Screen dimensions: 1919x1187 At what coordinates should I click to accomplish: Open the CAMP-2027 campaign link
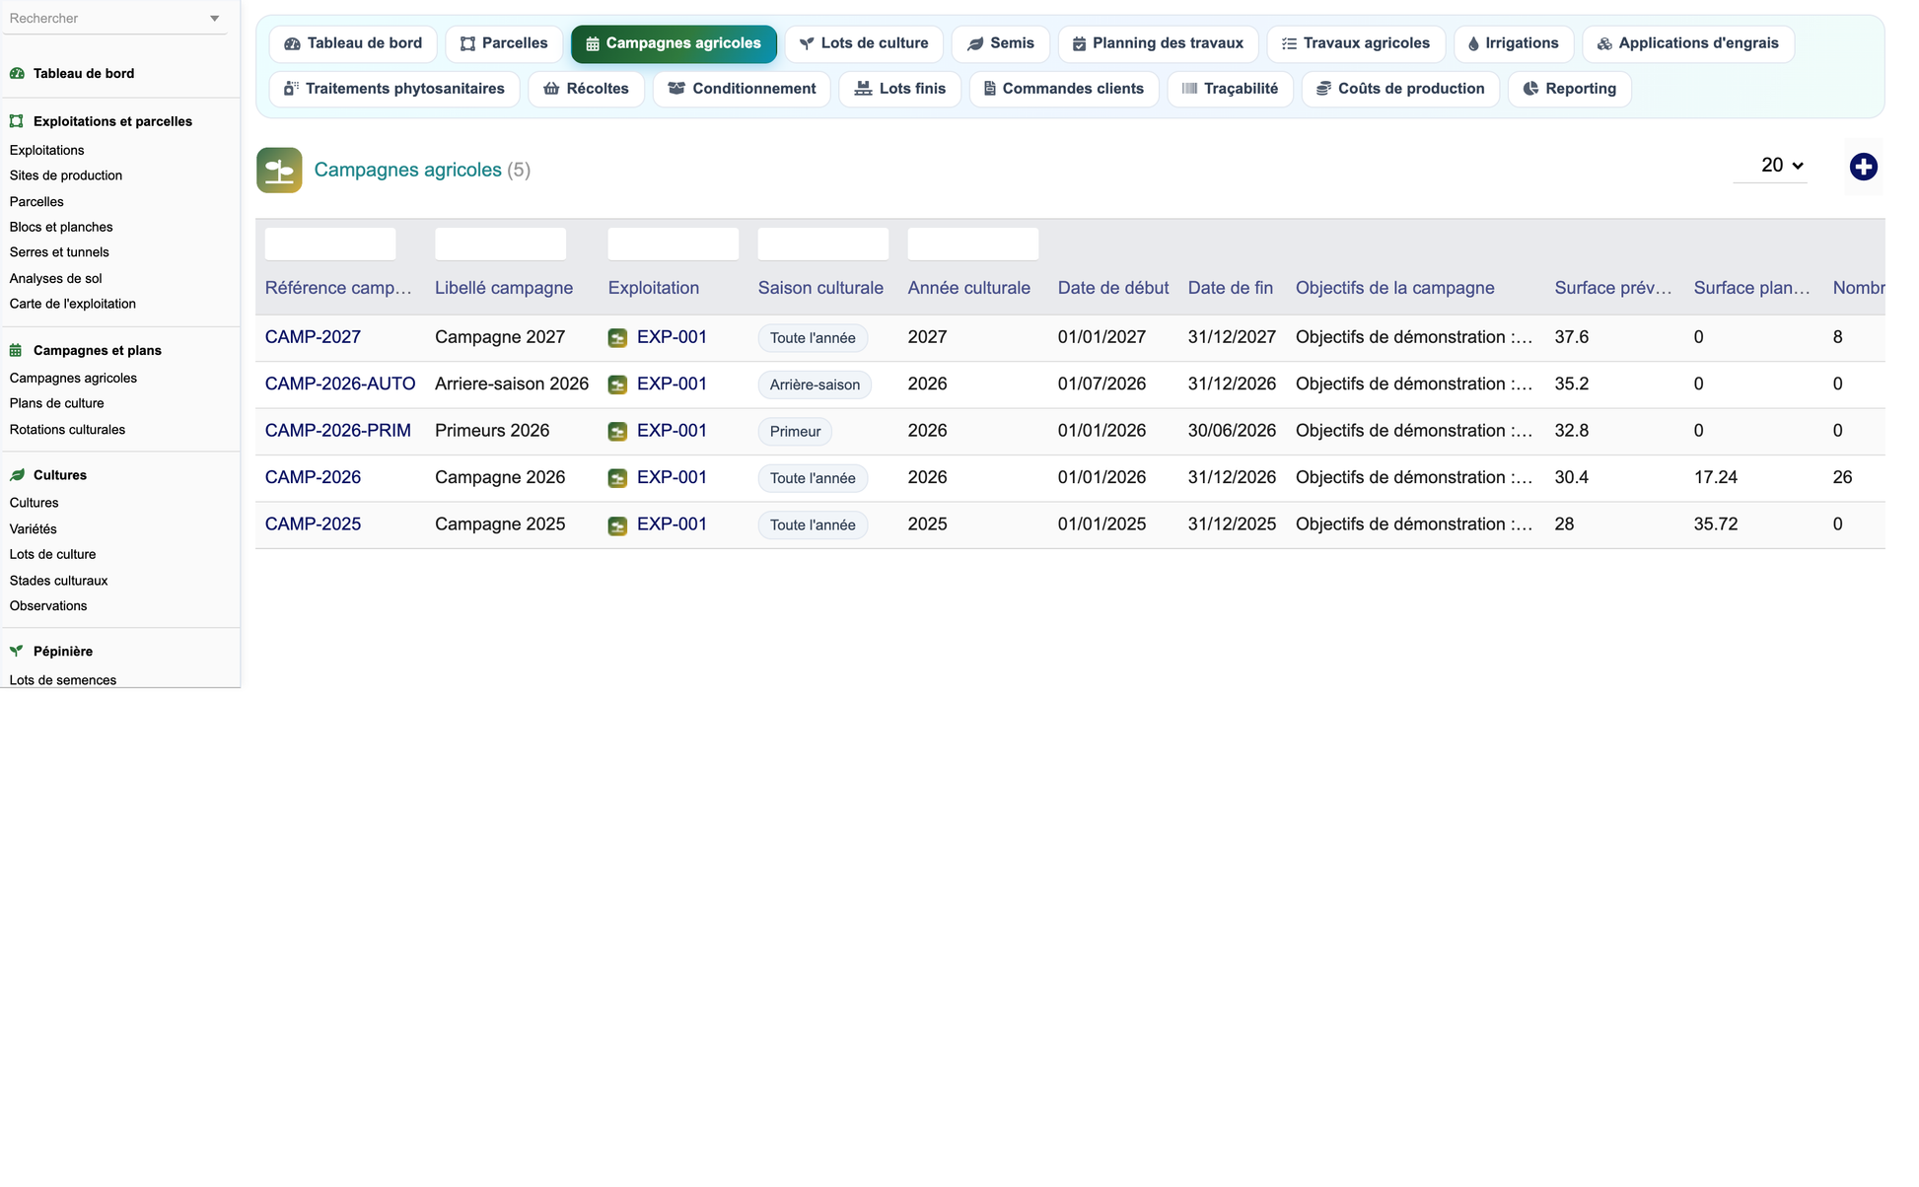click(313, 337)
